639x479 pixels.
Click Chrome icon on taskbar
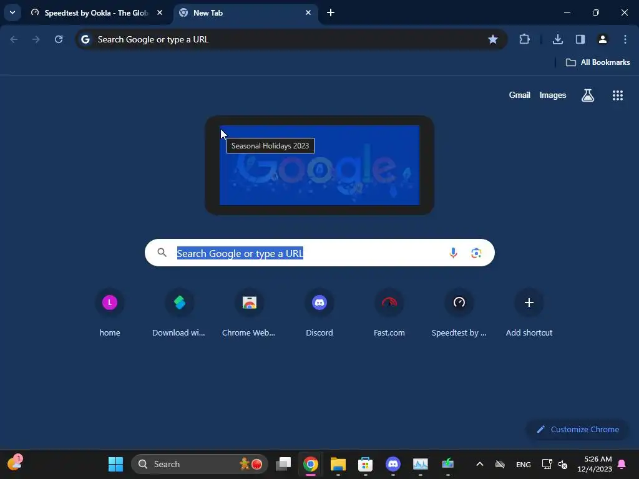click(311, 464)
